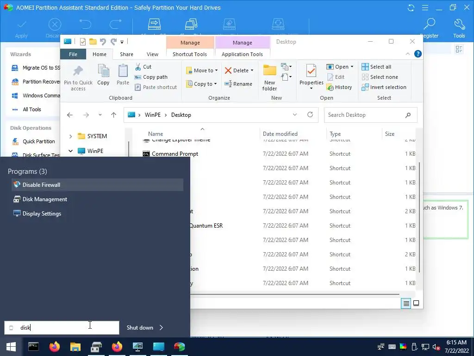Click the Copy icon in Clipboard group
Viewport: 474px width, 356px height.
point(103,71)
